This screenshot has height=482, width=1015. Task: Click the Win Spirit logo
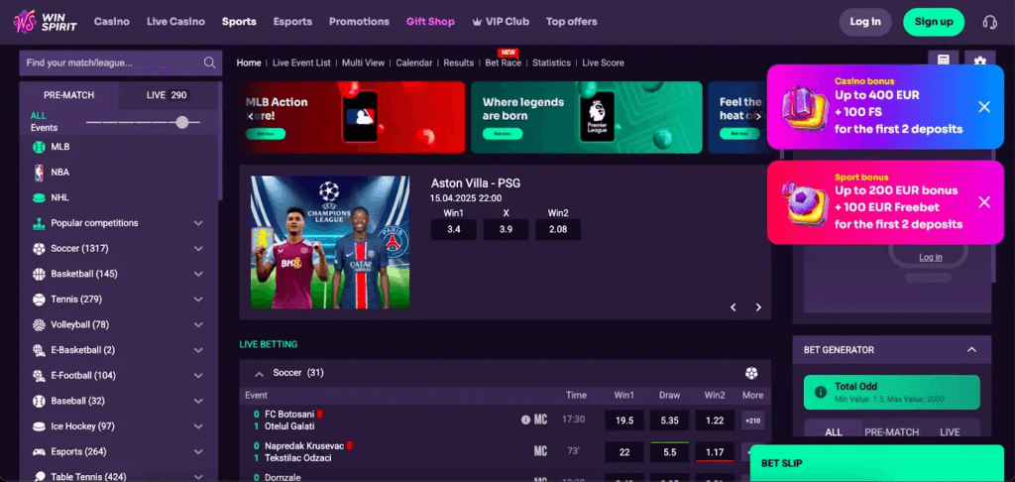click(46, 22)
